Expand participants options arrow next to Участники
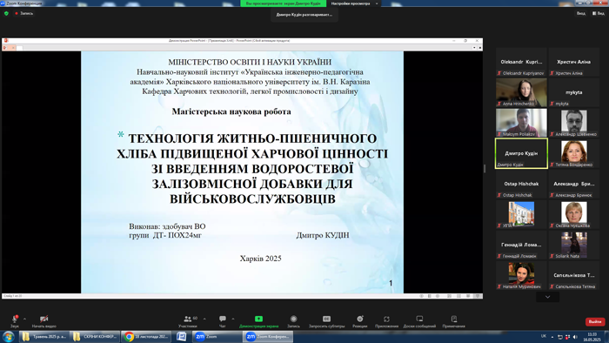 pyautogui.click(x=204, y=319)
